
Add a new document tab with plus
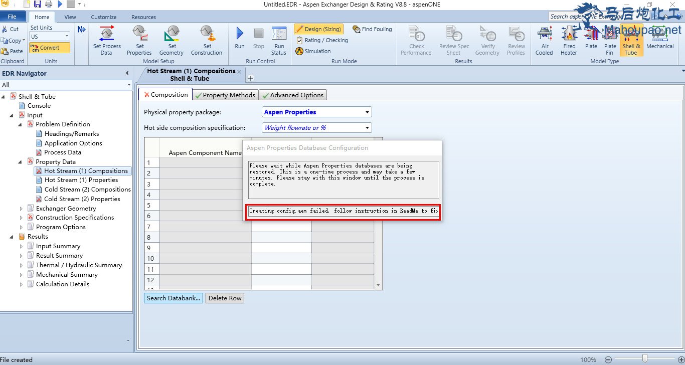[251, 78]
